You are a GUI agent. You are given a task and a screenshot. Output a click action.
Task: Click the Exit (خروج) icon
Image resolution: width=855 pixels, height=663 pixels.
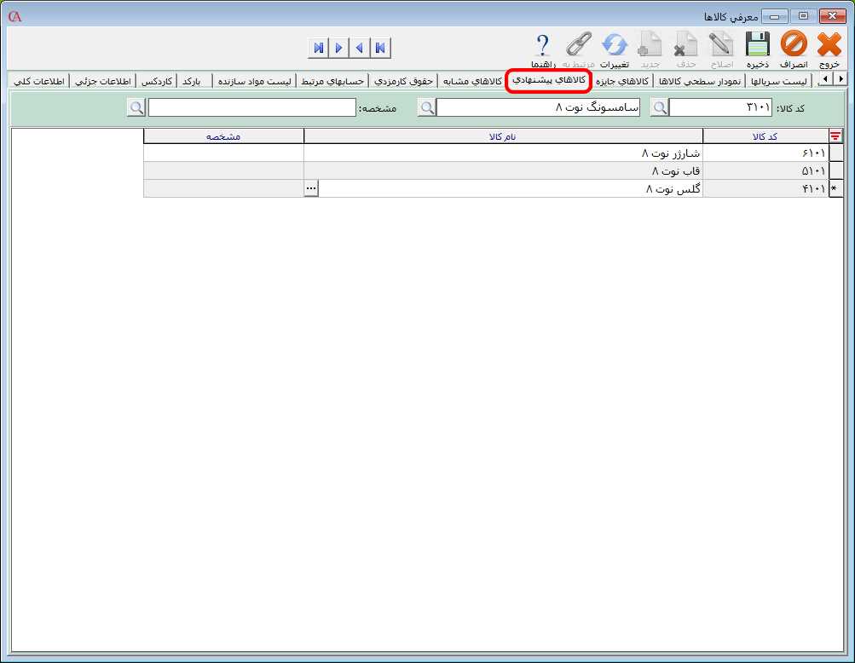[829, 45]
